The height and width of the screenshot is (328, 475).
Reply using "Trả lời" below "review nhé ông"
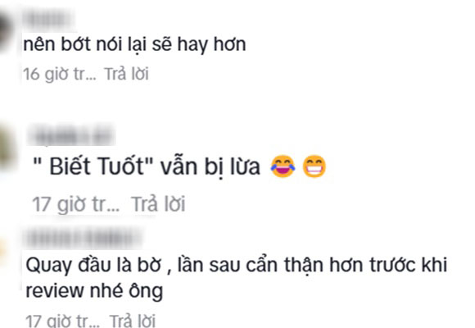point(132,321)
